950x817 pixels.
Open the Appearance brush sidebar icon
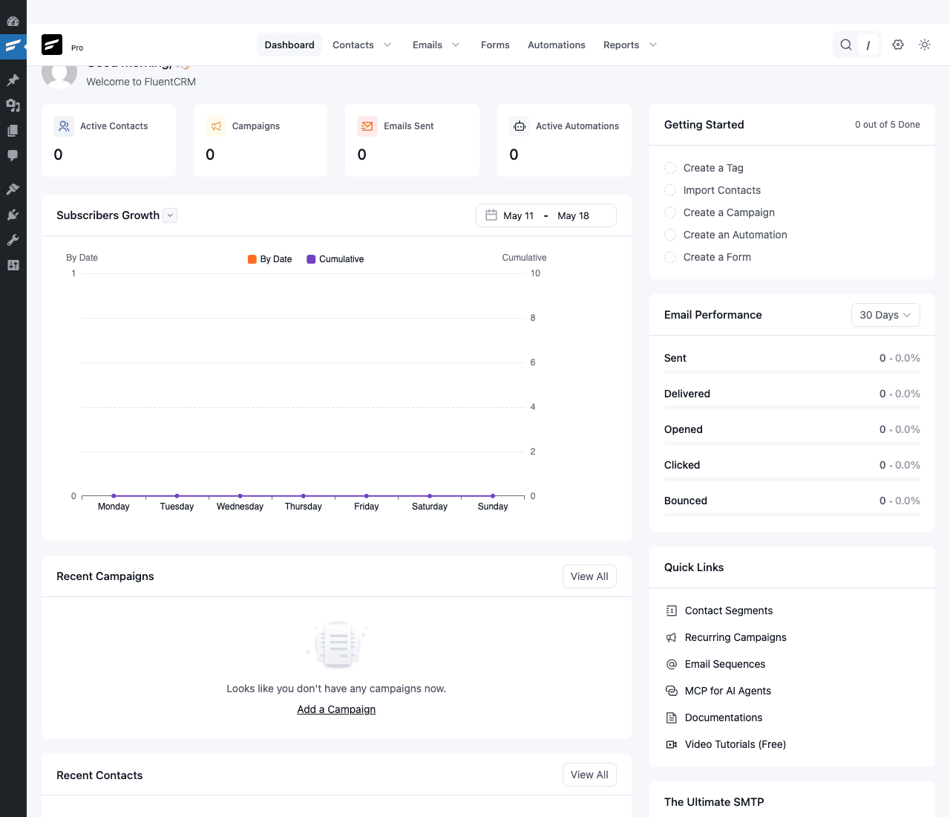click(x=13, y=189)
